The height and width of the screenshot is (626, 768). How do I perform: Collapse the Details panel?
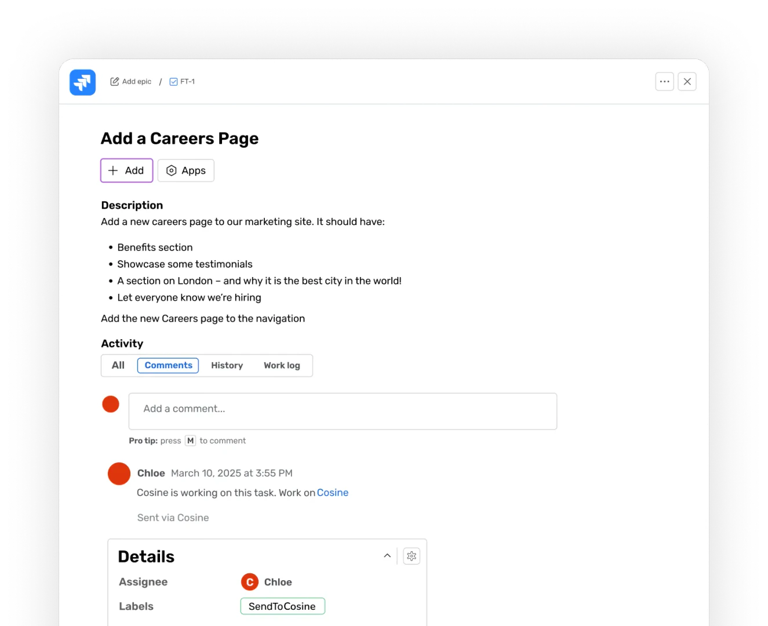point(387,555)
